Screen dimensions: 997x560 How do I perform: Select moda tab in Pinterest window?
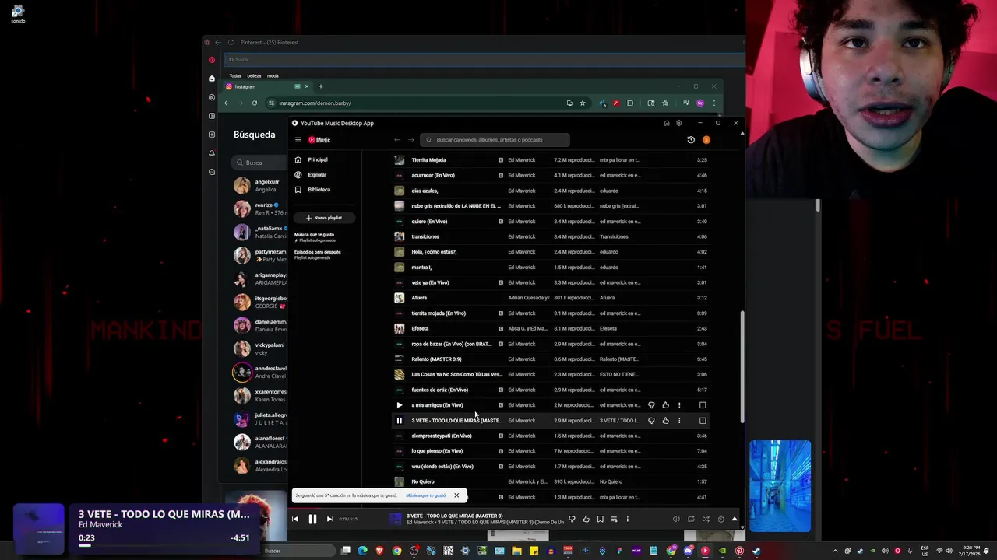[x=273, y=75]
